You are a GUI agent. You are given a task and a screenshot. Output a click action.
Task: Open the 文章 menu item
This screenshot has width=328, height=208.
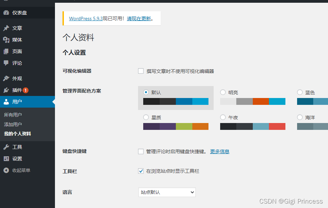coord(27,28)
